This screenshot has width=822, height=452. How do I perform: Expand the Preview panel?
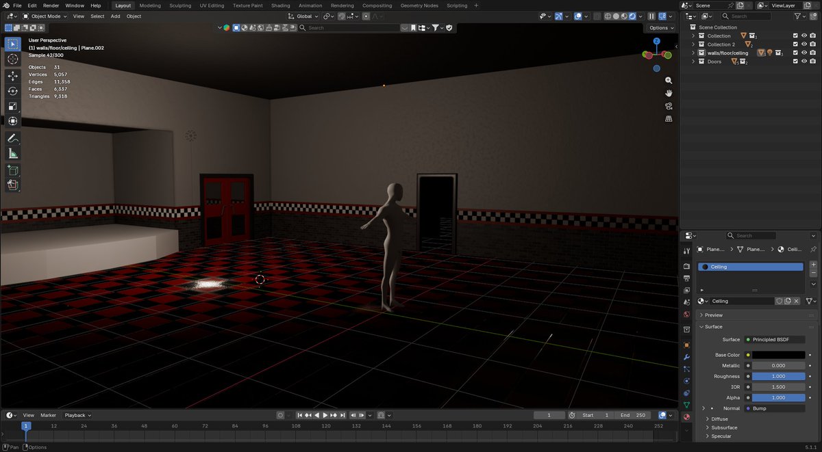(x=756, y=315)
